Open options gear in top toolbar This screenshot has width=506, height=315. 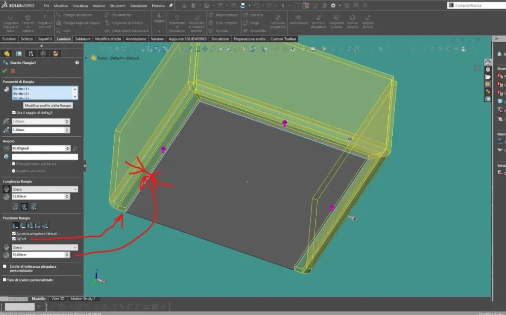coord(333,5)
